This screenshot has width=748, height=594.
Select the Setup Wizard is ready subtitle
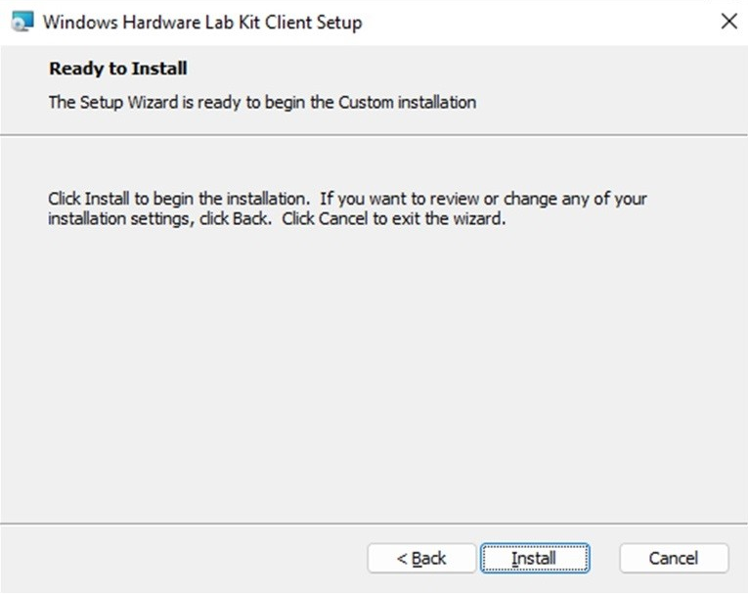(x=262, y=102)
